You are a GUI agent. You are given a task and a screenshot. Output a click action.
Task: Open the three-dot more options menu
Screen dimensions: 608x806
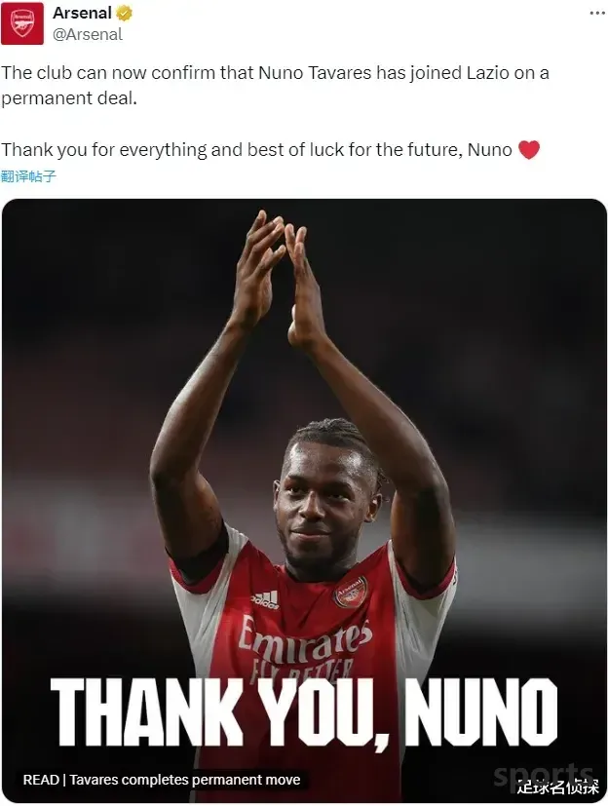tap(596, 13)
